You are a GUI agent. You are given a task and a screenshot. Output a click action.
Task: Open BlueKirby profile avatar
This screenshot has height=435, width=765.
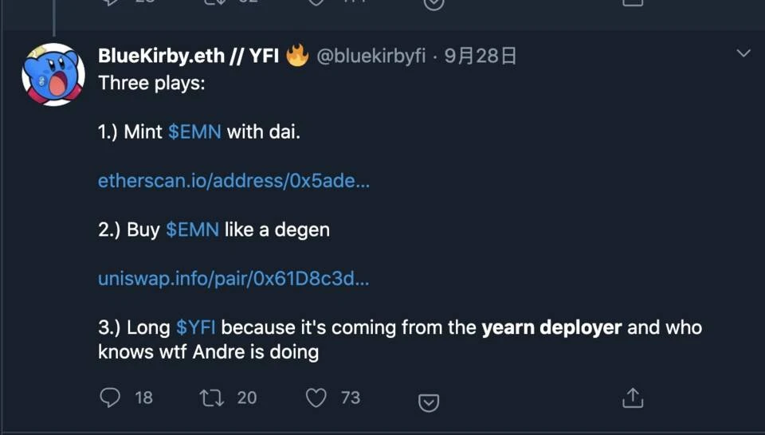pyautogui.click(x=53, y=74)
